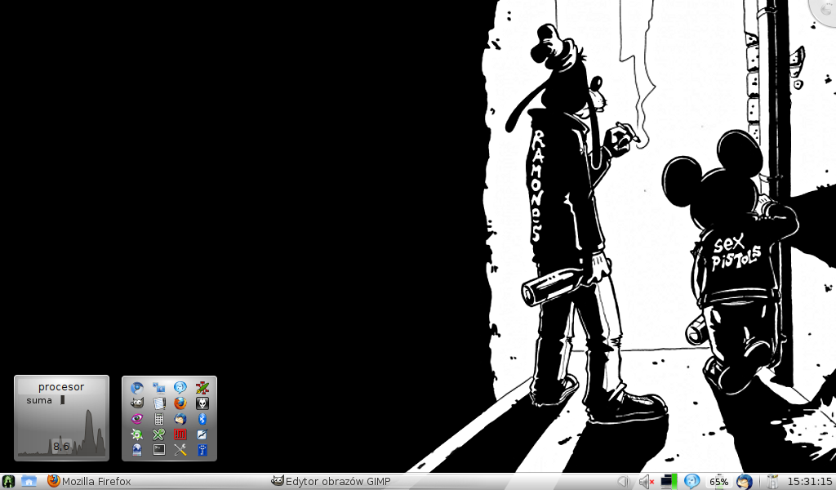Image resolution: width=836 pixels, height=490 pixels.
Task: Open the text editor notepad launcher icon
Action: point(159,403)
